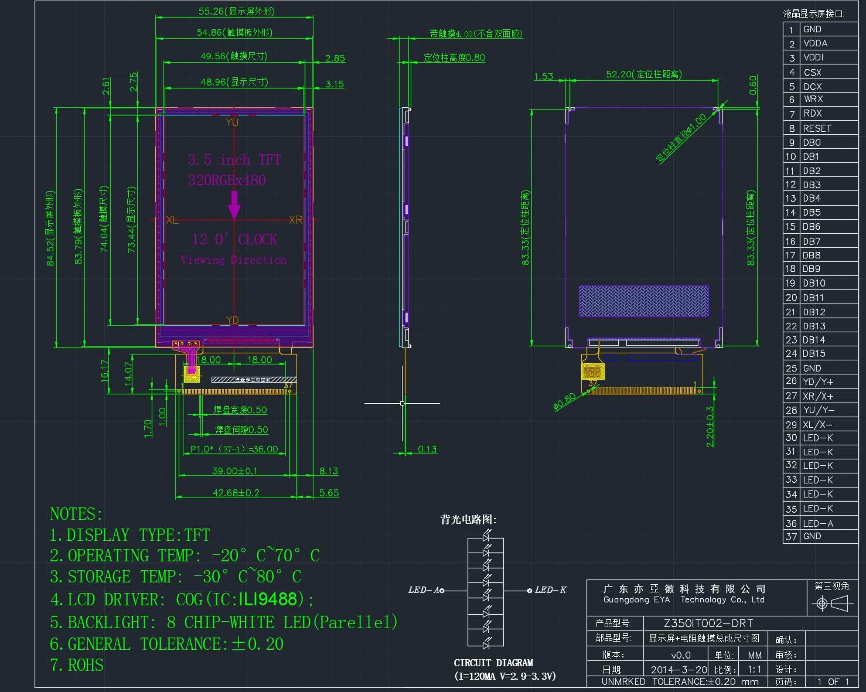Click note '1.DISPLAY TYPE:TFT'
Image resolution: width=866 pixels, height=692 pixels.
[x=129, y=535]
